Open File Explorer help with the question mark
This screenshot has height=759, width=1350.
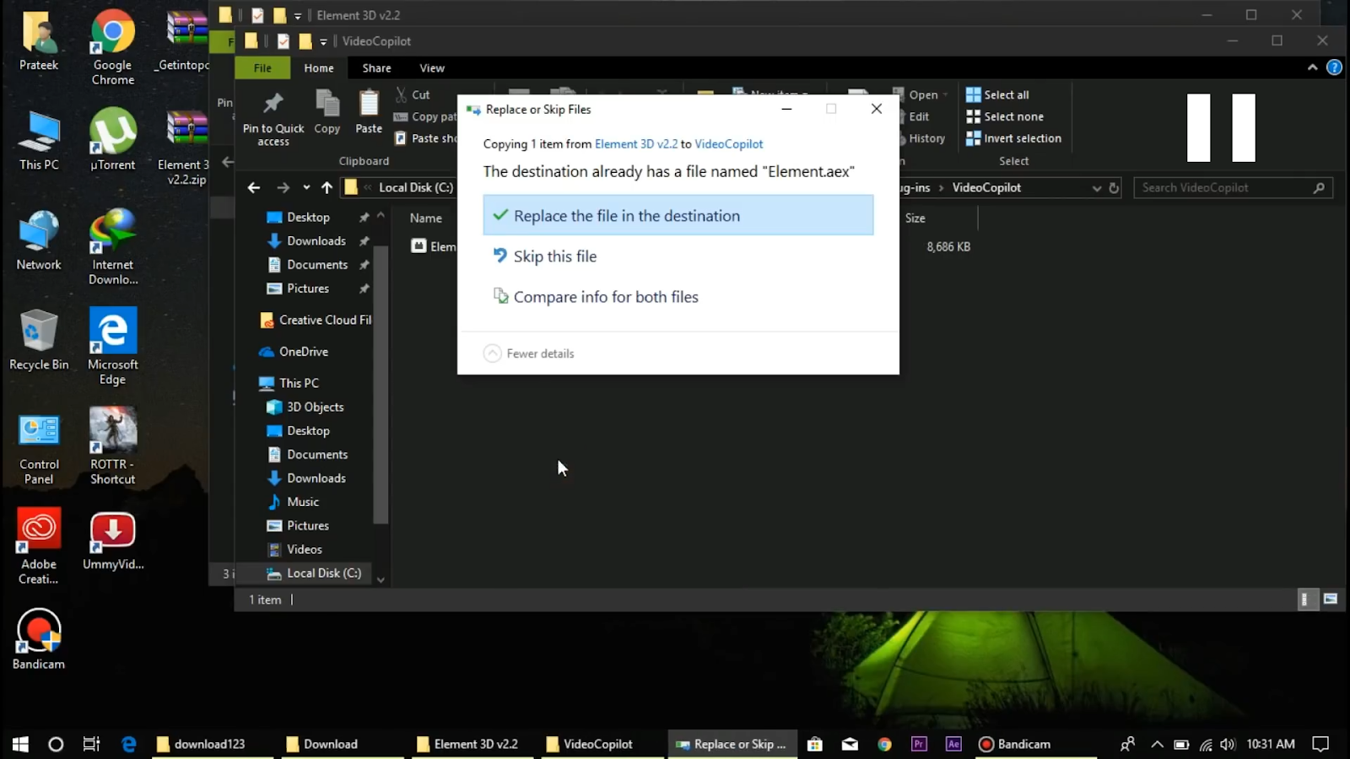pos(1334,67)
